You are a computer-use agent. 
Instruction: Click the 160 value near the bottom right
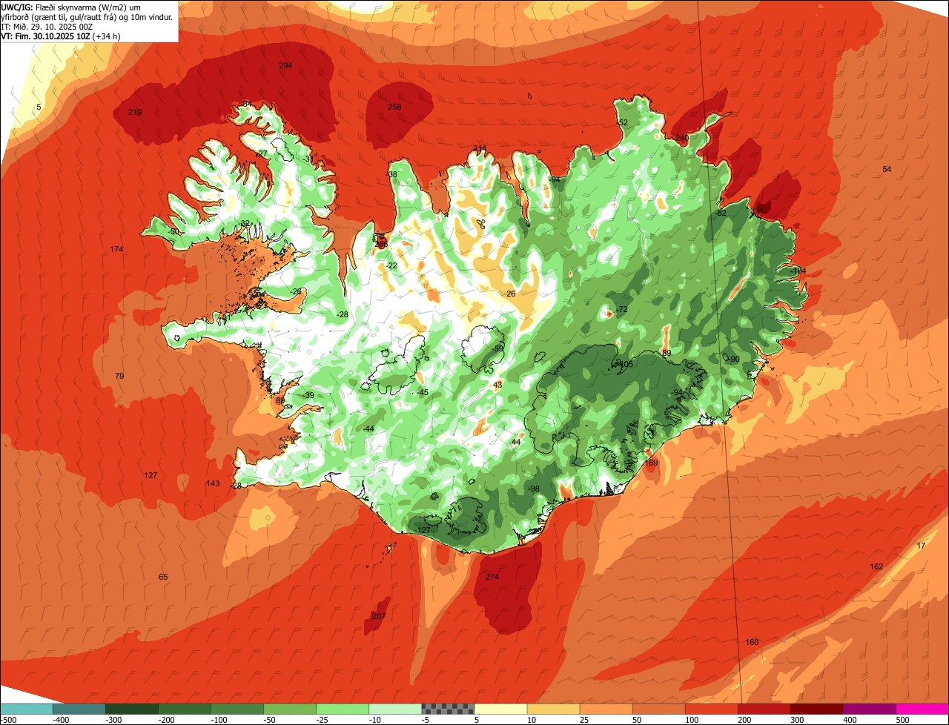coord(752,642)
